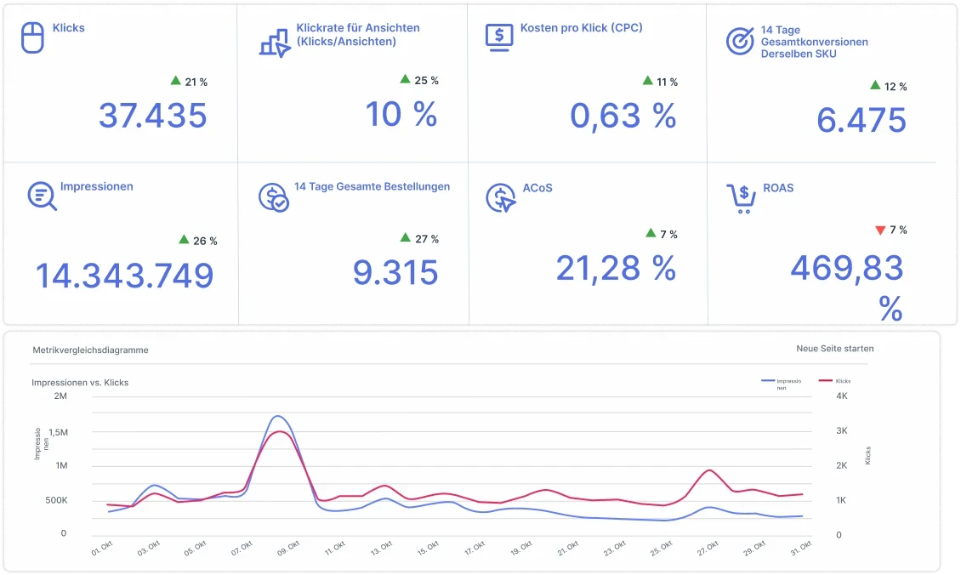Image resolution: width=961 pixels, height=575 pixels.
Task: Click the target icon for Gesamtkonversionen
Action: 740,40
